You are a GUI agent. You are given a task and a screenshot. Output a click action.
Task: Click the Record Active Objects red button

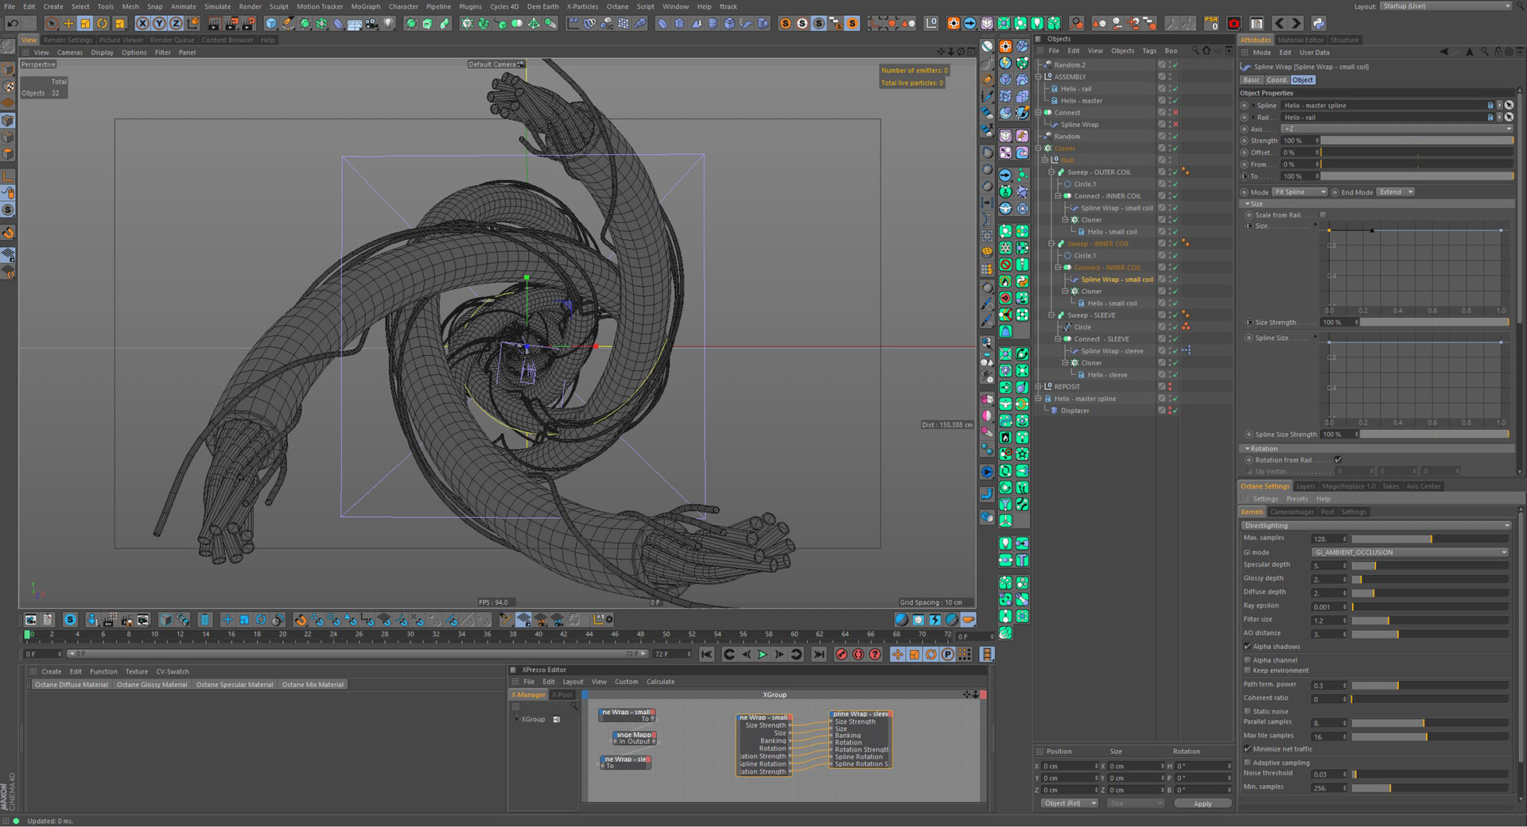[x=841, y=655]
